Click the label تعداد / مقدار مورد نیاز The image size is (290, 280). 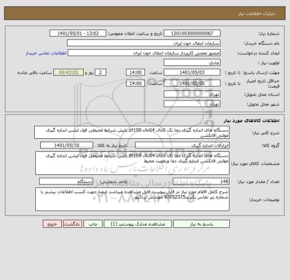pos(258,182)
